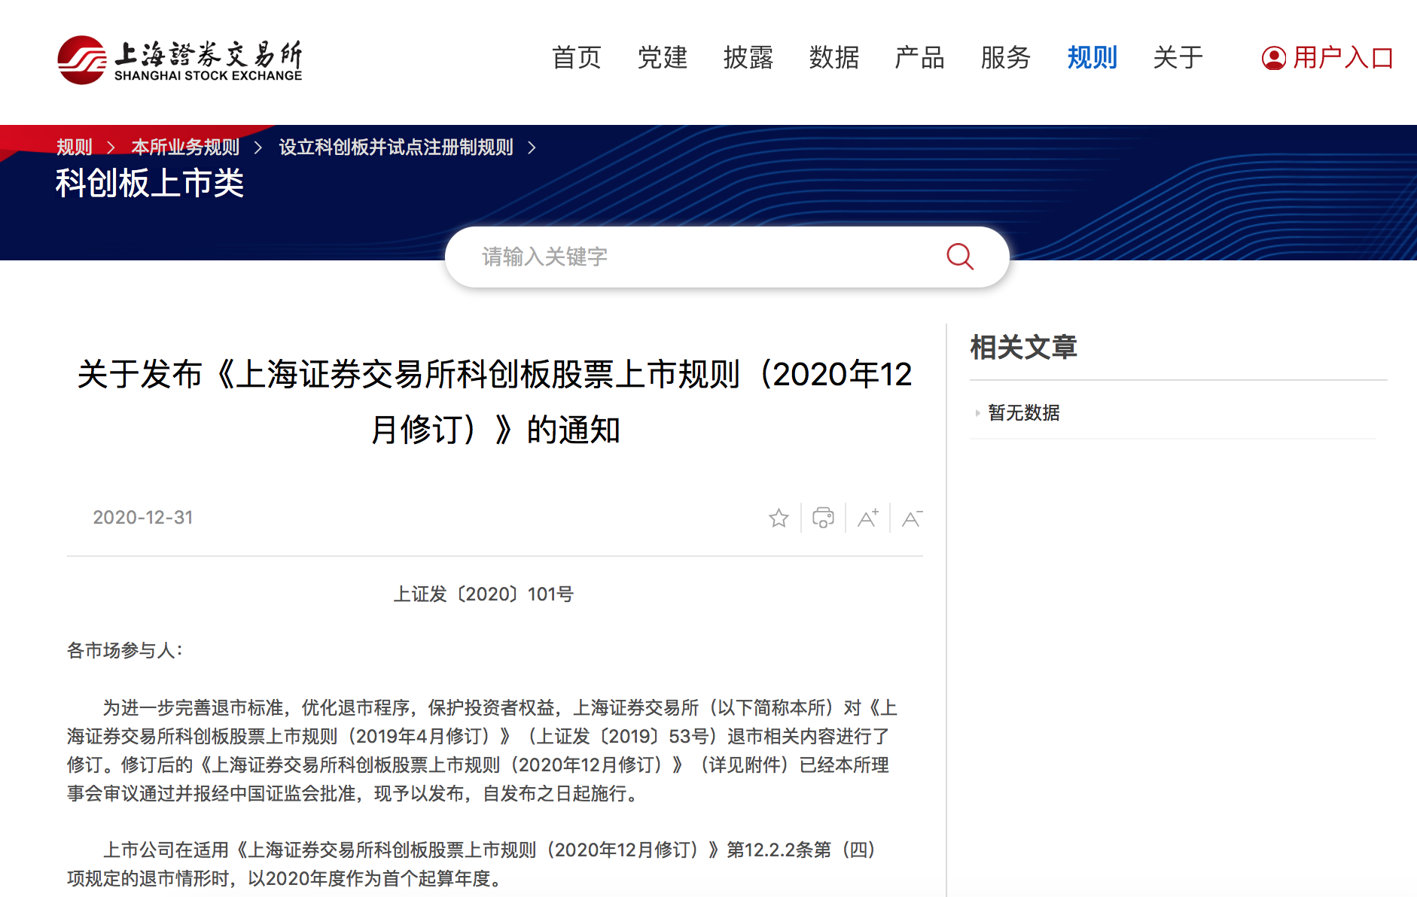Click the publication date 2020-12-31
Image resolution: width=1417 pixels, height=897 pixels.
[x=143, y=518]
